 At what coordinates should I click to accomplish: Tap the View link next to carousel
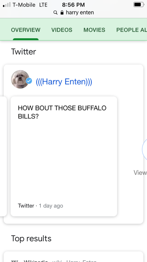tap(140, 173)
